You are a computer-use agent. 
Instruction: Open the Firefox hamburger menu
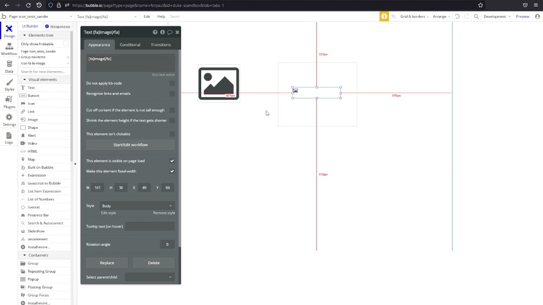pyautogui.click(x=537, y=5)
